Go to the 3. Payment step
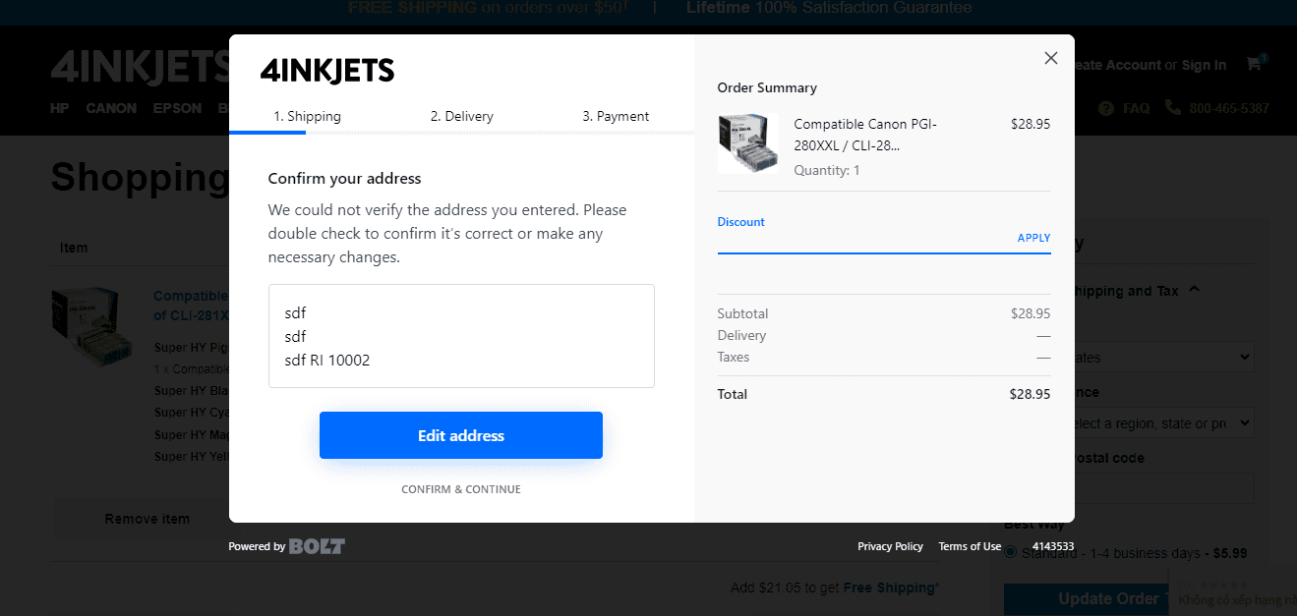This screenshot has width=1297, height=616. (x=616, y=116)
